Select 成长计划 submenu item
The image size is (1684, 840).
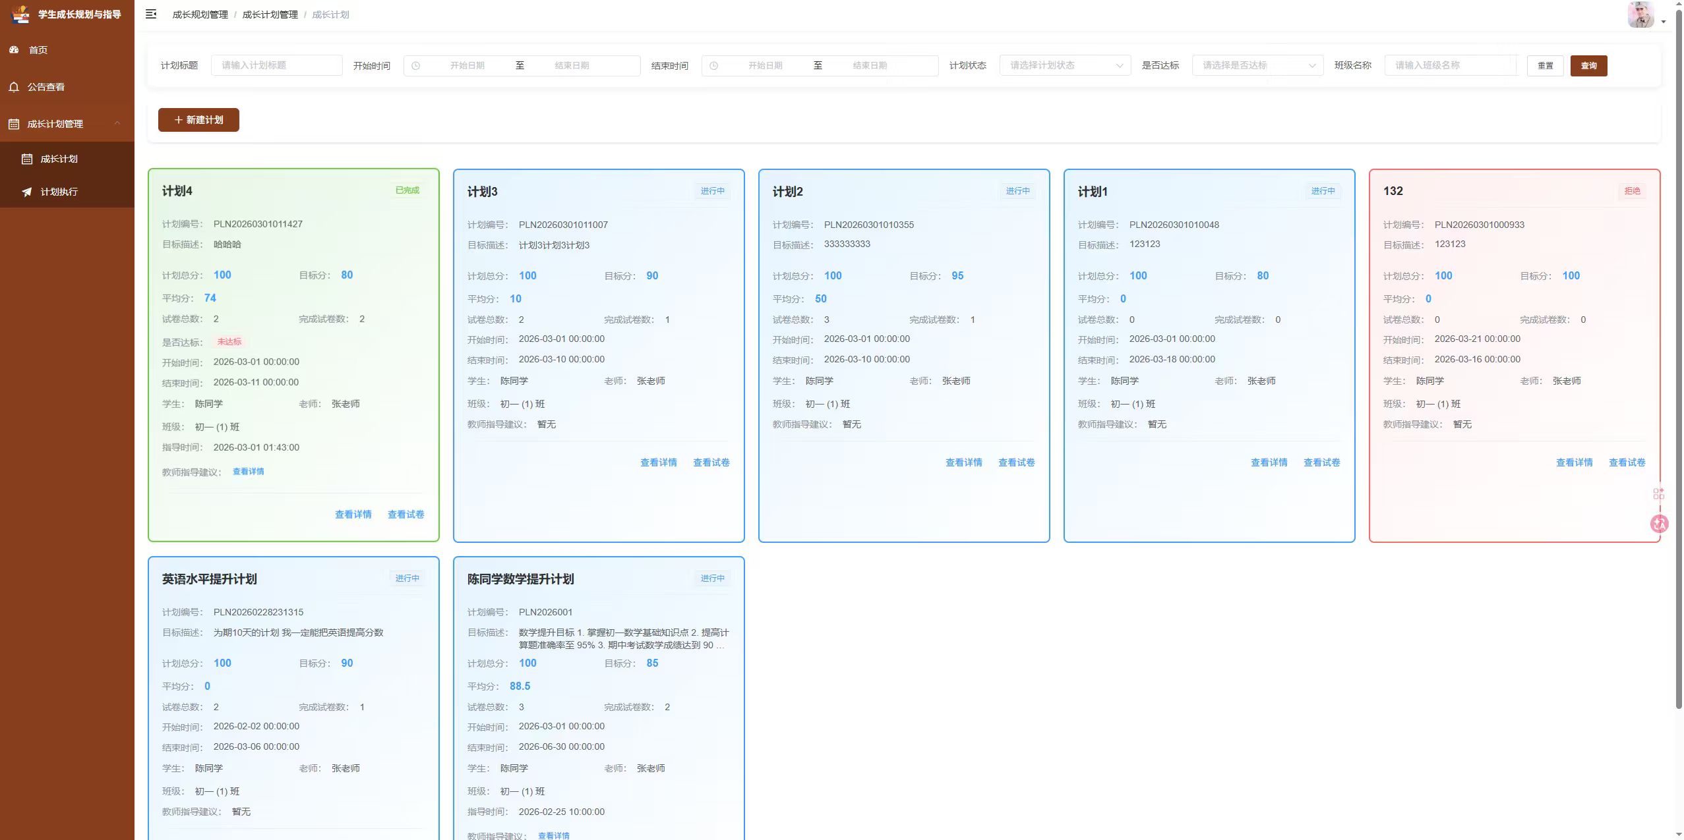click(x=67, y=159)
